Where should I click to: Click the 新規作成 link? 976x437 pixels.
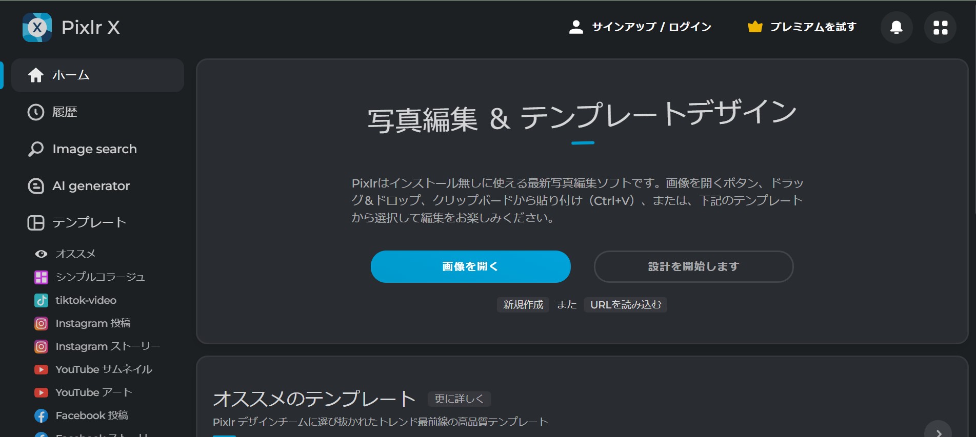(x=523, y=305)
